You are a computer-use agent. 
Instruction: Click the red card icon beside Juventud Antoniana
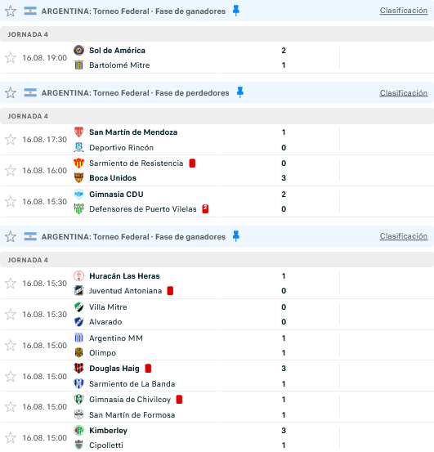170,291
